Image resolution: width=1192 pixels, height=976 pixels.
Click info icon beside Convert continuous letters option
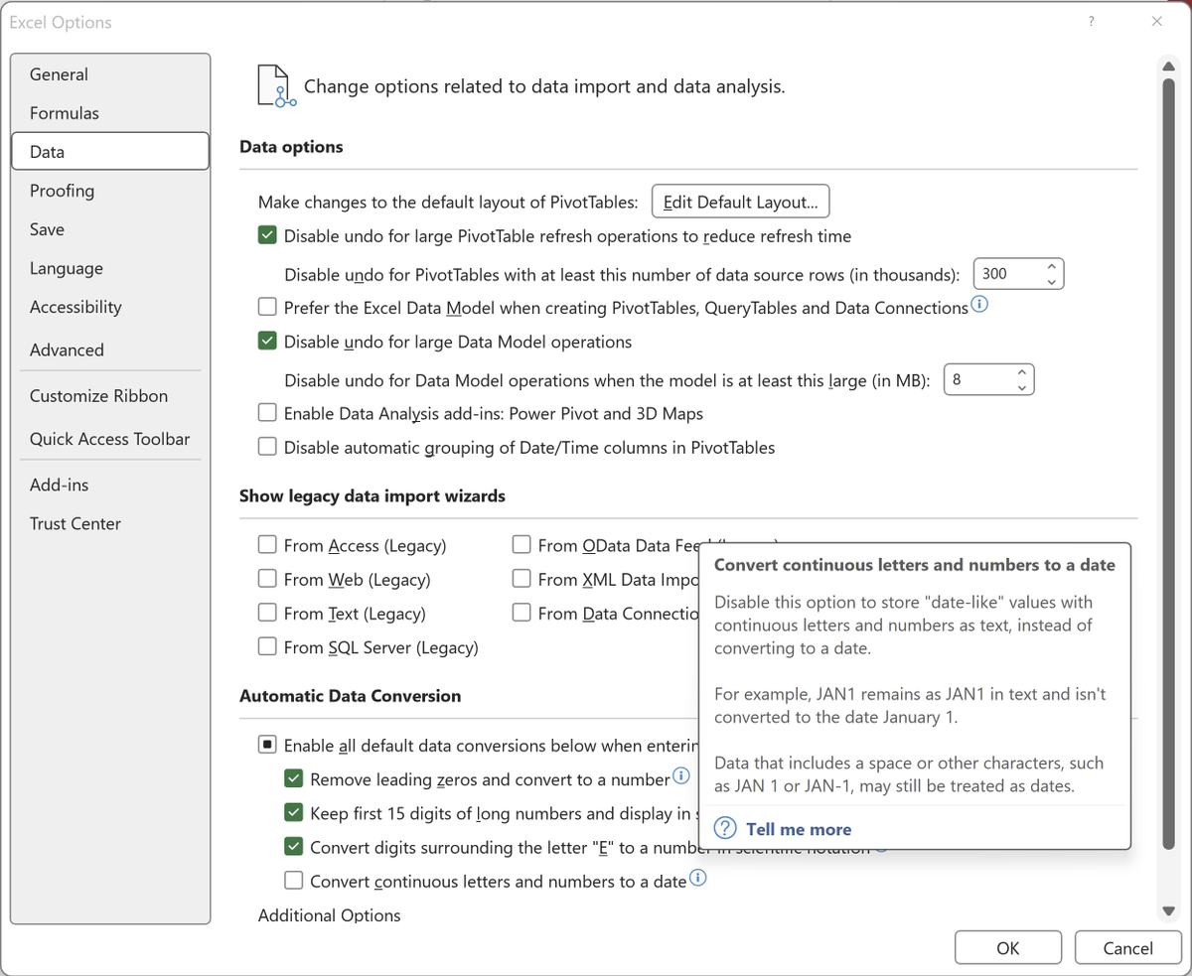click(697, 879)
